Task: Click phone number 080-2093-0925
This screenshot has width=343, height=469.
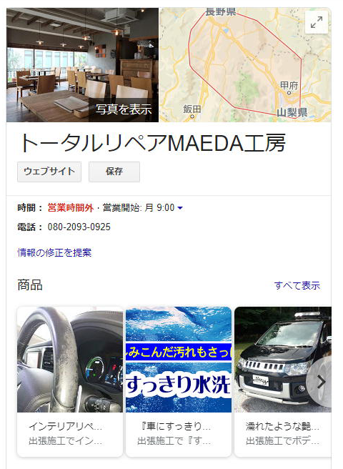Action: tap(79, 227)
